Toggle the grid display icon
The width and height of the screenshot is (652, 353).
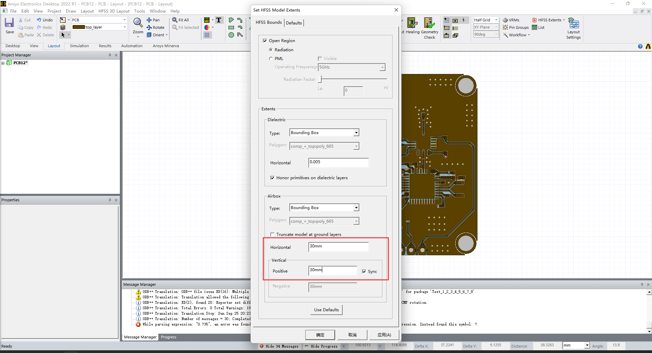207,35
